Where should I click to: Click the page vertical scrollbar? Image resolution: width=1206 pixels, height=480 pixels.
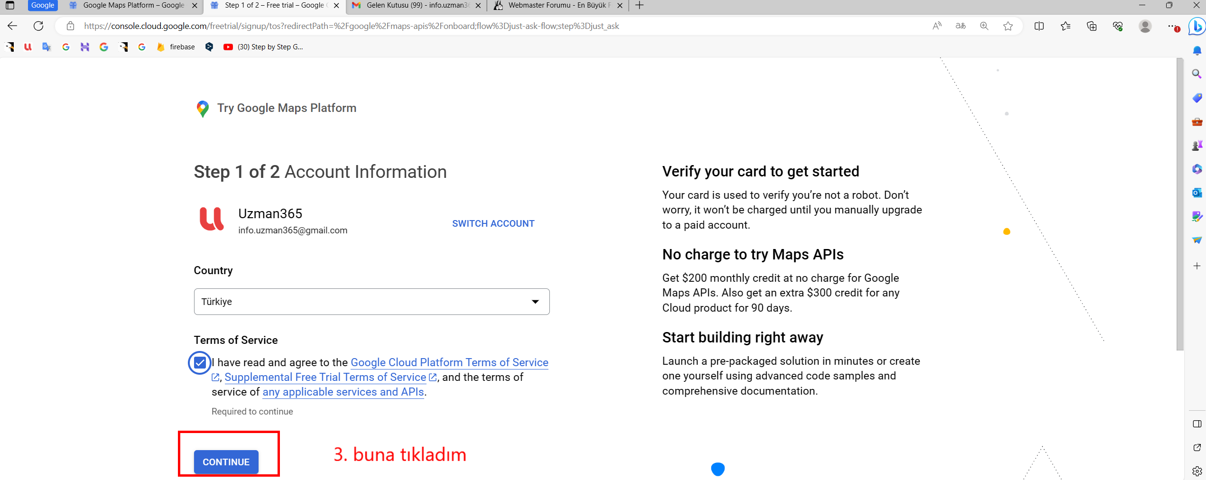point(1180,204)
